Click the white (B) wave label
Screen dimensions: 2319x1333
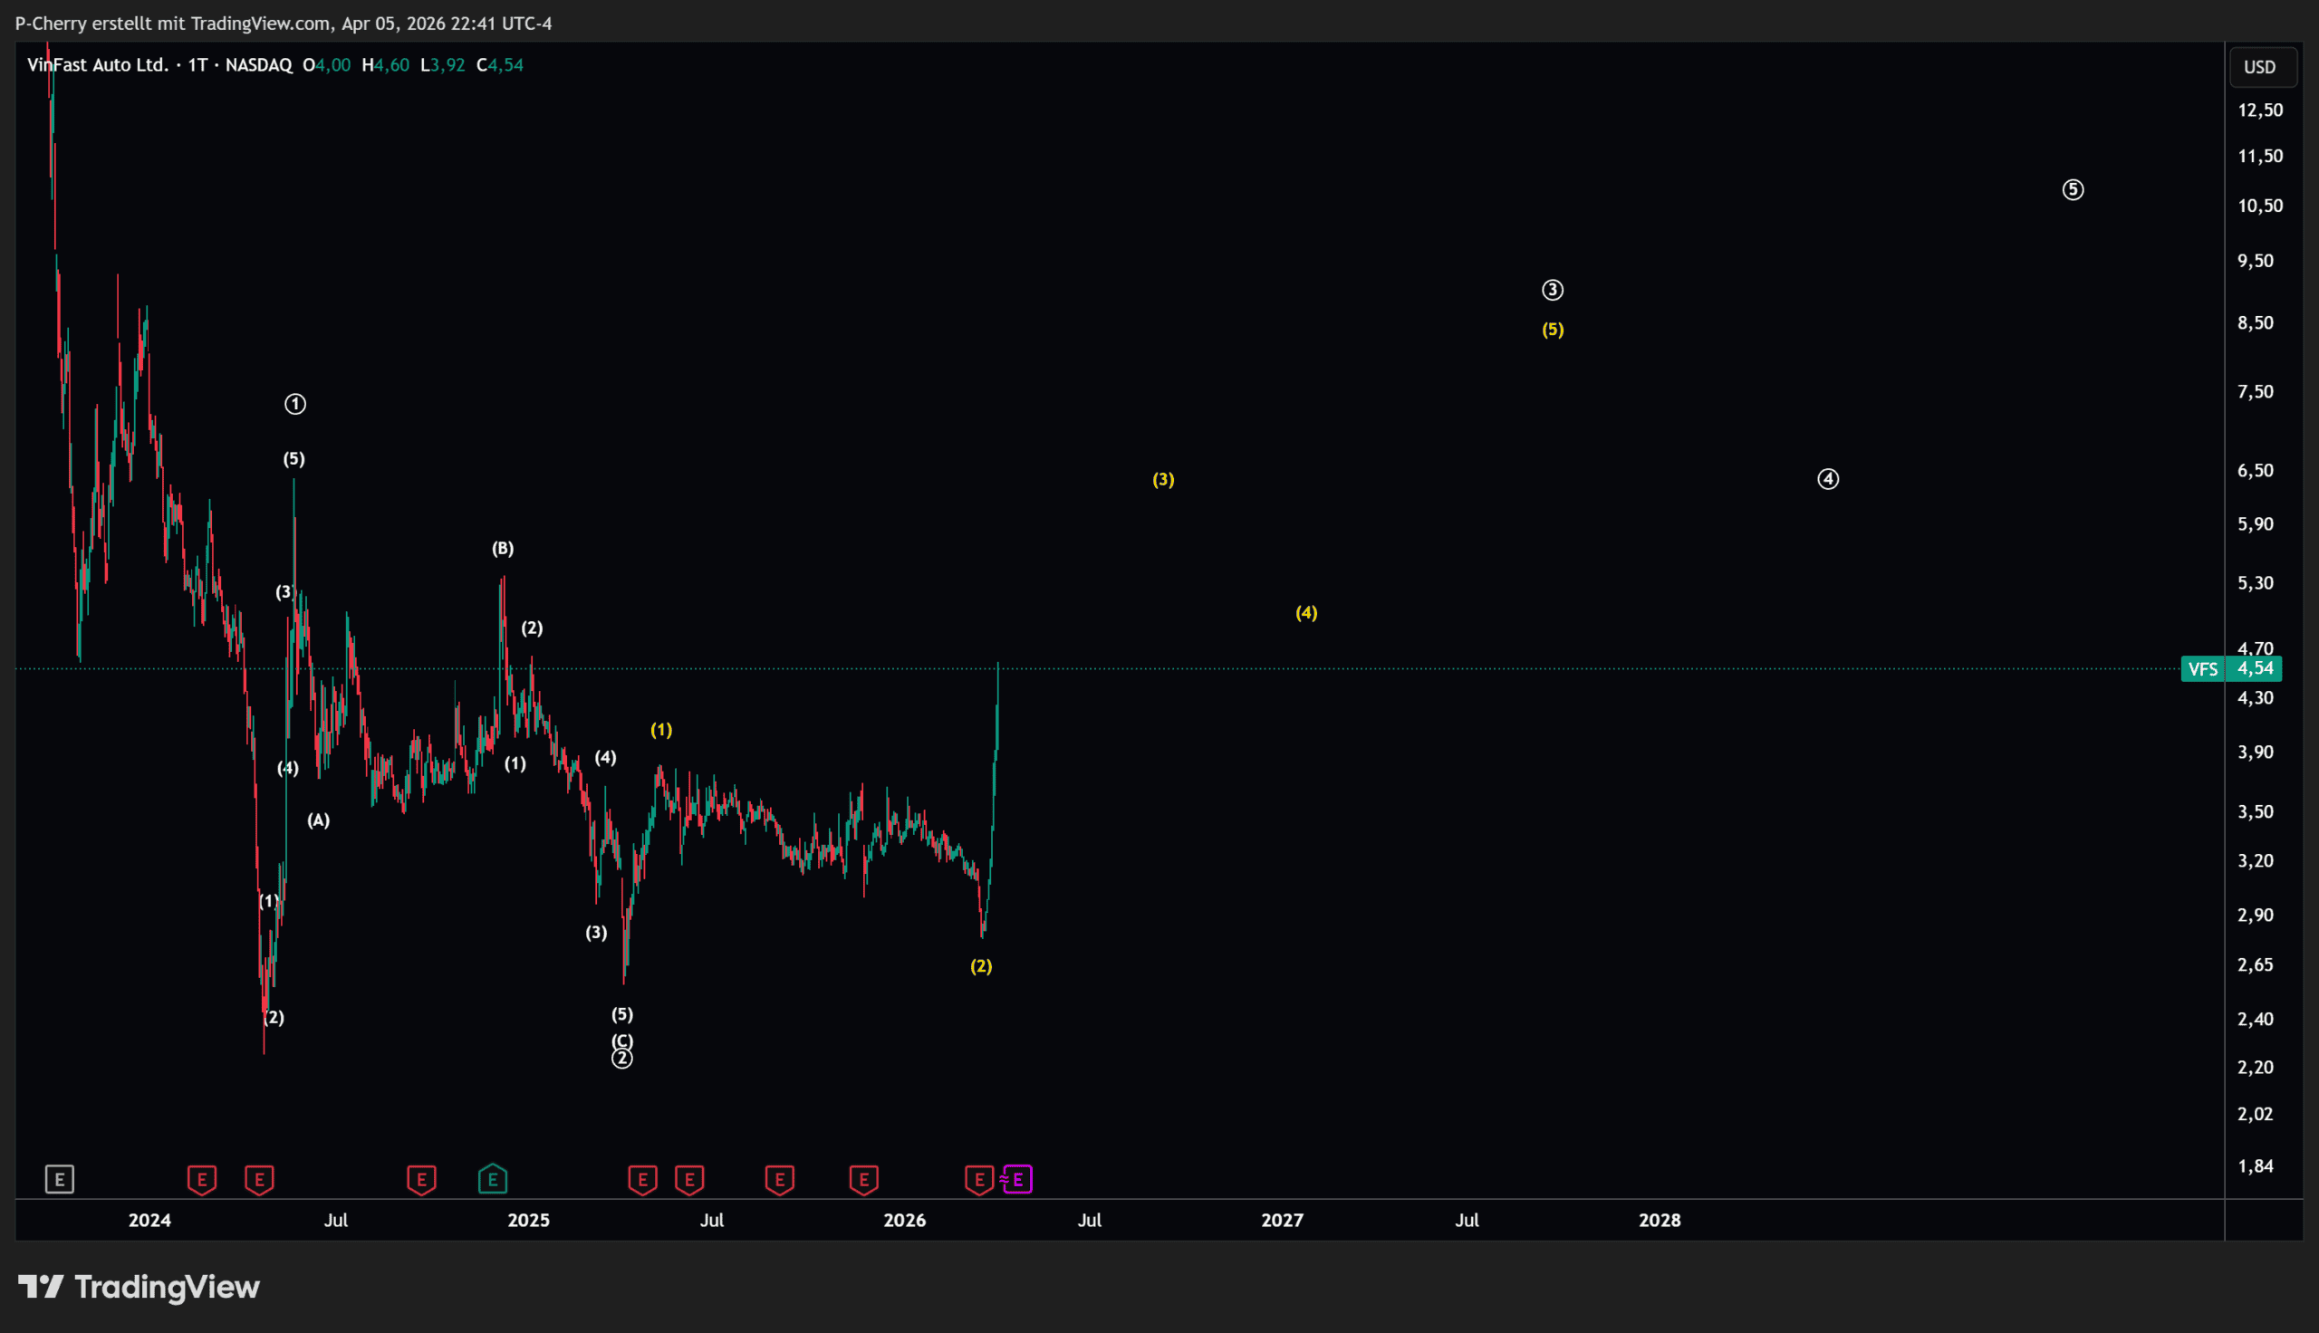point(503,549)
